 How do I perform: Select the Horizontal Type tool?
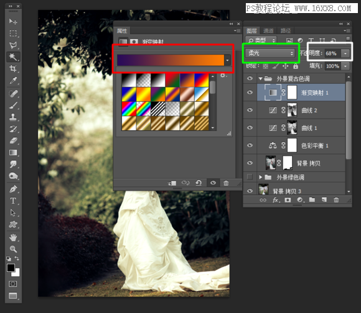(x=13, y=201)
